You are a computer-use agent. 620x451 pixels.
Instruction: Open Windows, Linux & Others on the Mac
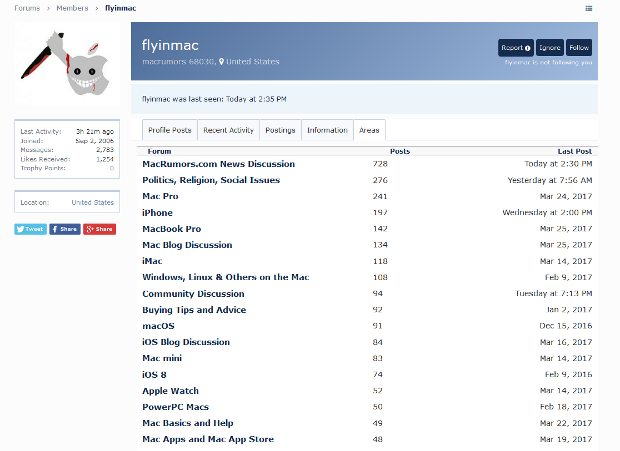pos(226,277)
